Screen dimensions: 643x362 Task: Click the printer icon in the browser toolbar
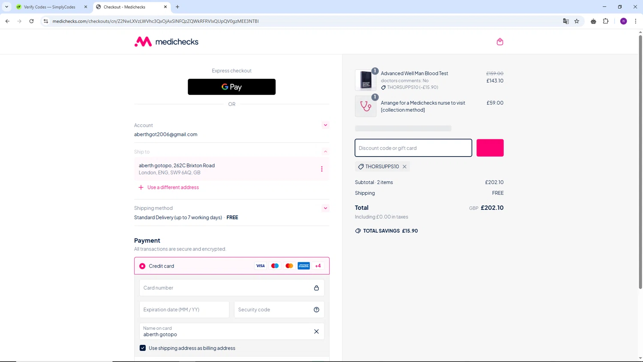coord(593,21)
